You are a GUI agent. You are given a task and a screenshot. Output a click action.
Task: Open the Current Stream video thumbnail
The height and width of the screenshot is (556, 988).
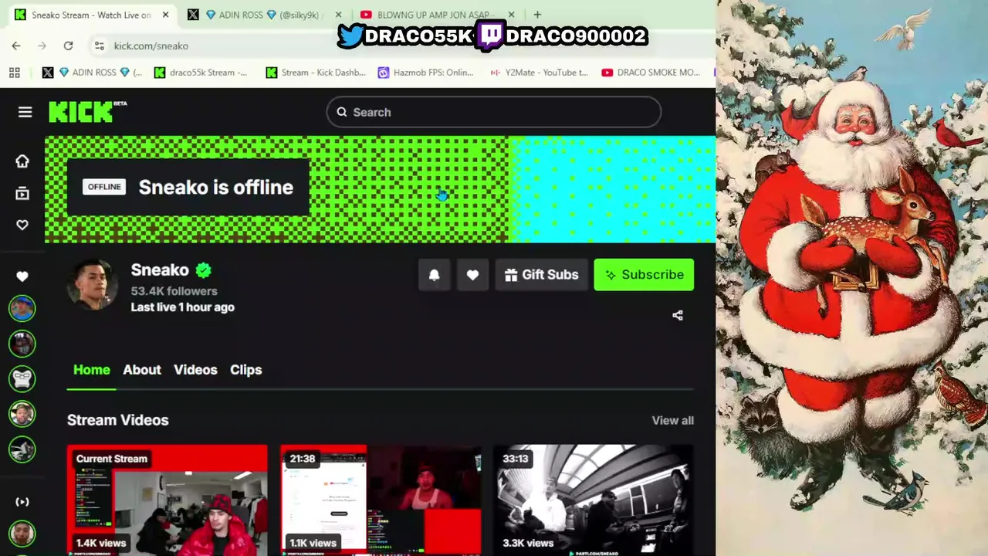[167, 500]
